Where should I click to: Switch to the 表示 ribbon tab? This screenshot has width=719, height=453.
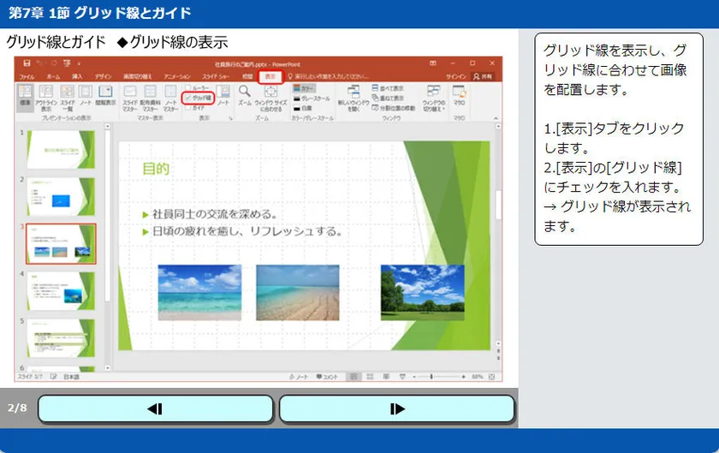pos(270,77)
